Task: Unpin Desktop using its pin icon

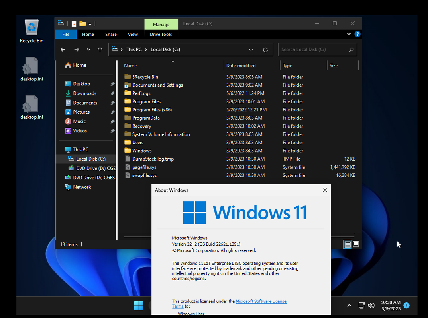Action: [x=112, y=84]
